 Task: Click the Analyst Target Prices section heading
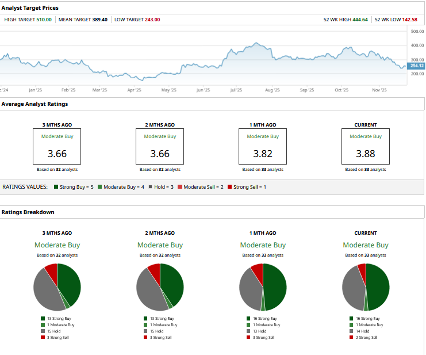point(30,8)
